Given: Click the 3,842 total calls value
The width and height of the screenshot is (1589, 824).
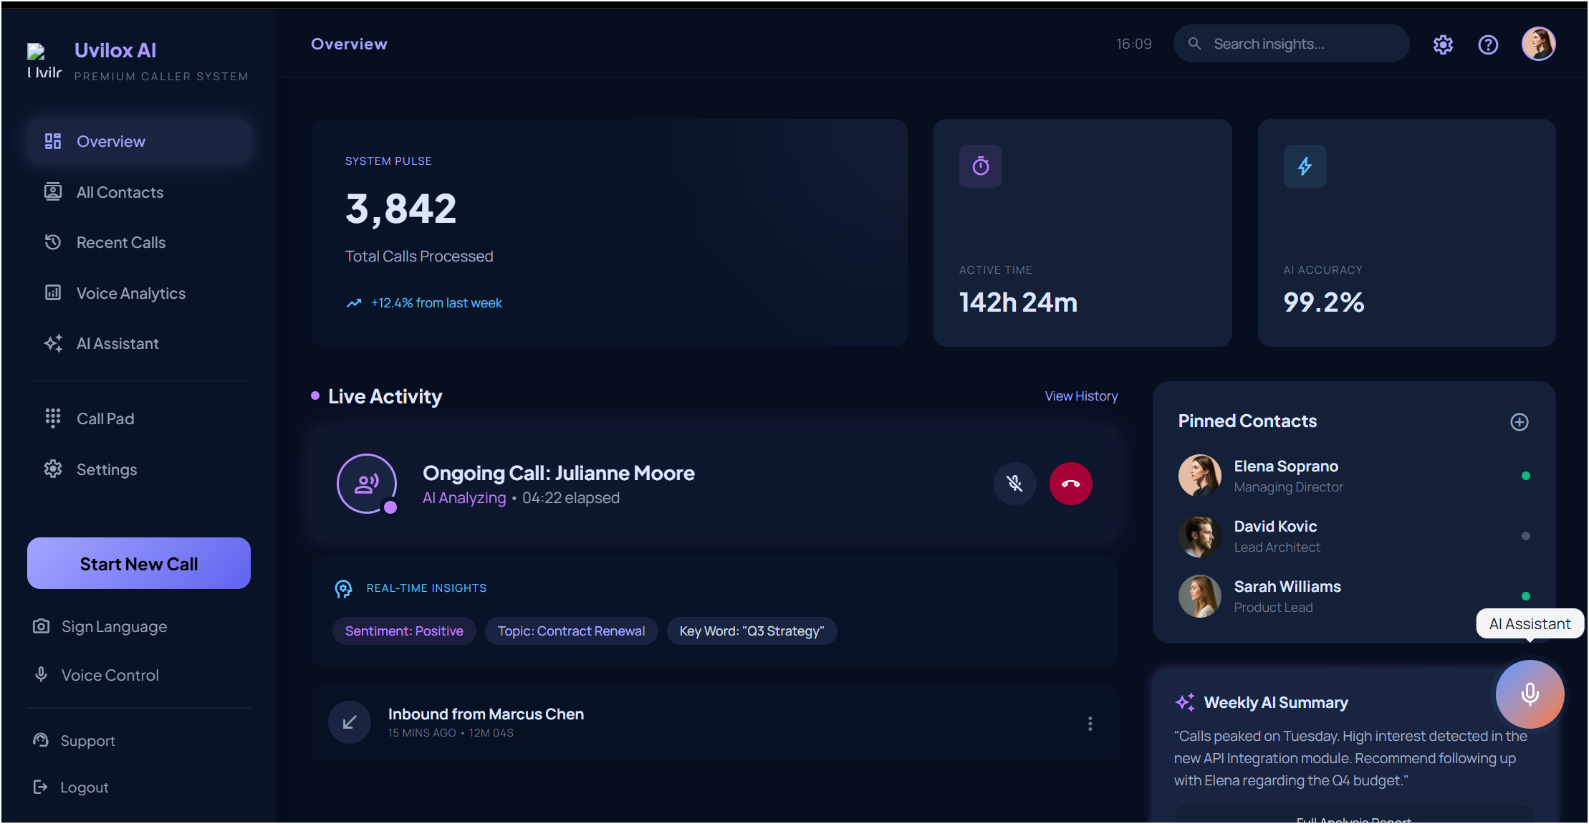Looking at the screenshot, I should [x=400, y=209].
